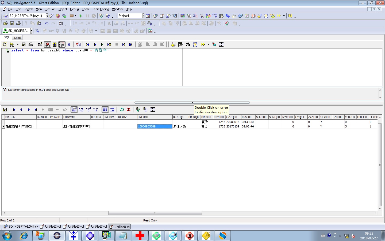Toggle the Def column display mode
The width and height of the screenshot is (385, 241).
(74, 110)
